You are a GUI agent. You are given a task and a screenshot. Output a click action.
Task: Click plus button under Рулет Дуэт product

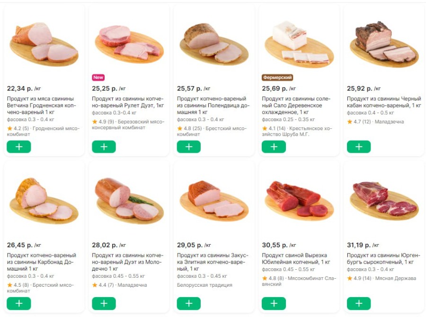pos(104,147)
